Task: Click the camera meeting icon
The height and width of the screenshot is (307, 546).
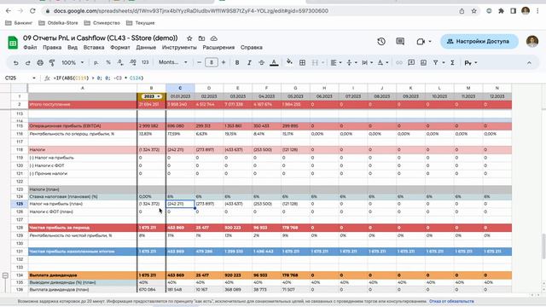Action: pyautogui.click(x=421, y=42)
